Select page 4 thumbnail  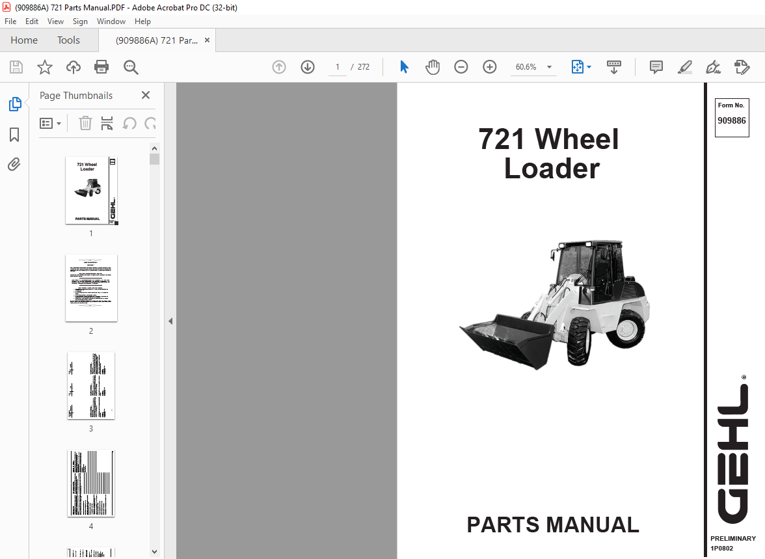[91, 484]
